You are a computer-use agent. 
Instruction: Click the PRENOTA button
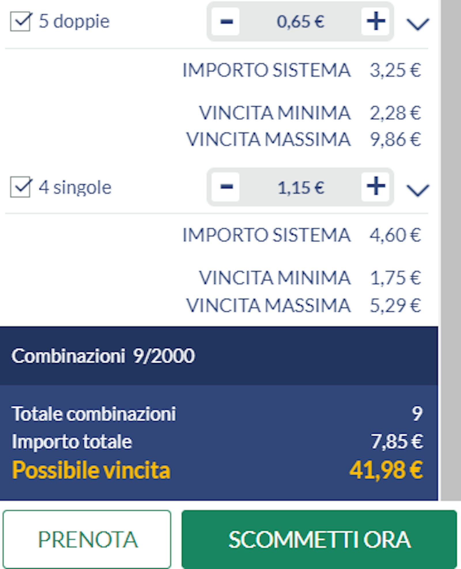[x=87, y=540]
